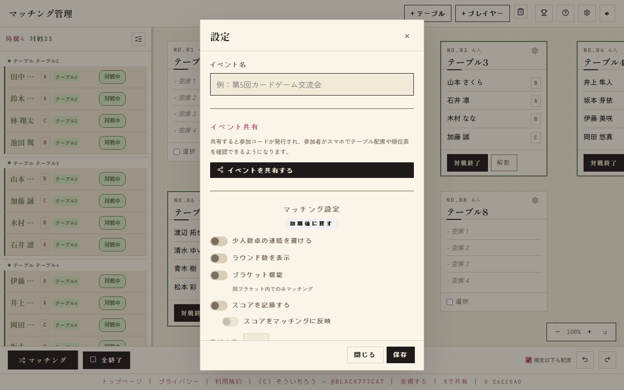Click the イベントを共有する button
The width and height of the screenshot is (624, 390).
(x=312, y=170)
